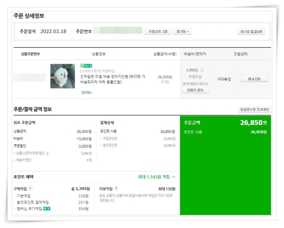Screen dimensions: 284x228
Task: Click the 주문내역 삭제 button
Action: pyautogui.click(x=158, y=32)
